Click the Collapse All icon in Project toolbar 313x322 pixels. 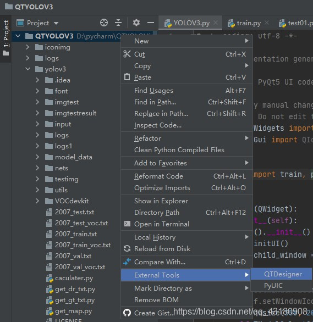point(118,23)
